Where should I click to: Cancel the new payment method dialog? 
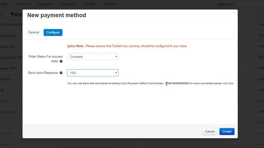(210, 132)
